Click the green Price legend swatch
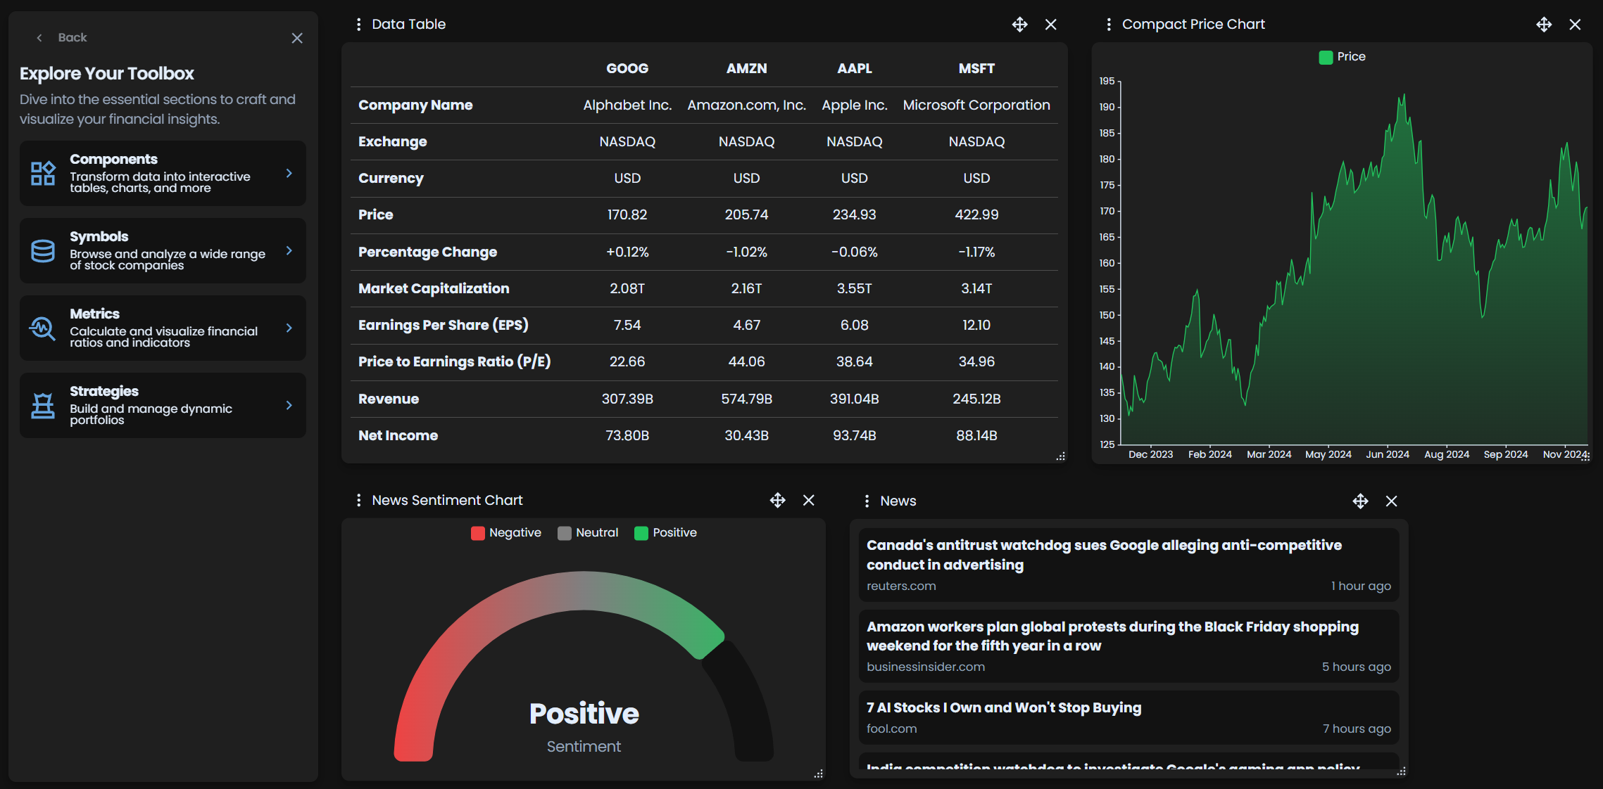Screen dimensions: 1603x789 point(1326,57)
